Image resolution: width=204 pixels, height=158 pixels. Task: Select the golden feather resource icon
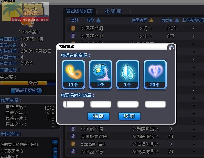point(73,74)
